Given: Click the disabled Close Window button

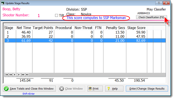Looking at the screenshot, I should click(72, 89).
